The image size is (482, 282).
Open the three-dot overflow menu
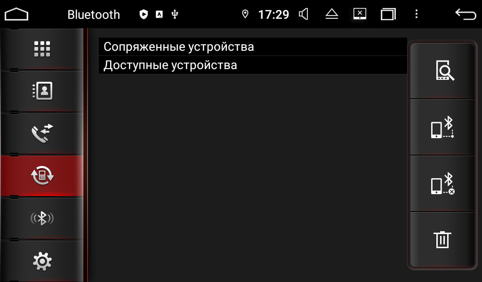tap(417, 14)
